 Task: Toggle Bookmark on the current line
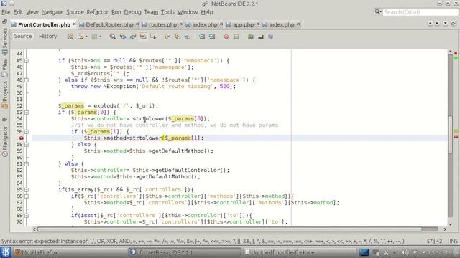187,37
